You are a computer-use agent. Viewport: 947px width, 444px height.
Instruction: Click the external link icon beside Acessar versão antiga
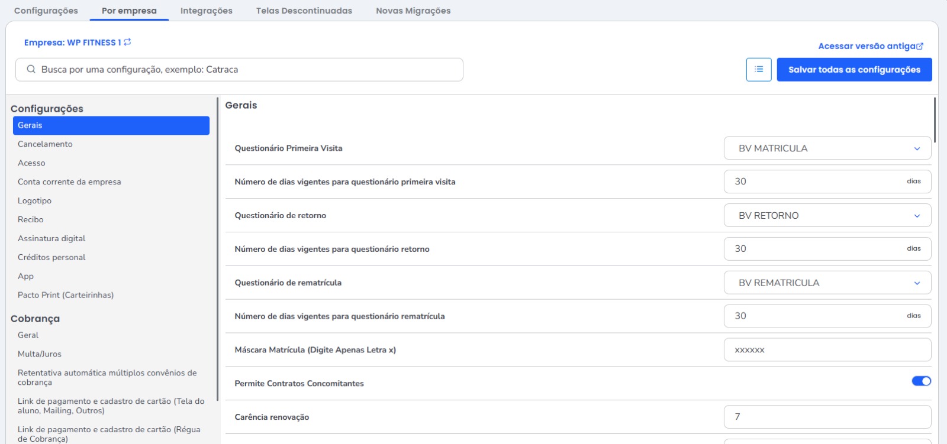point(920,46)
